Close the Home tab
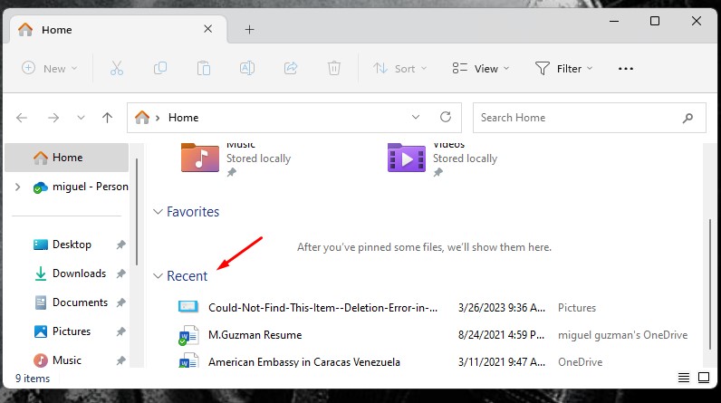Viewport: 721px width, 403px height. click(x=207, y=29)
